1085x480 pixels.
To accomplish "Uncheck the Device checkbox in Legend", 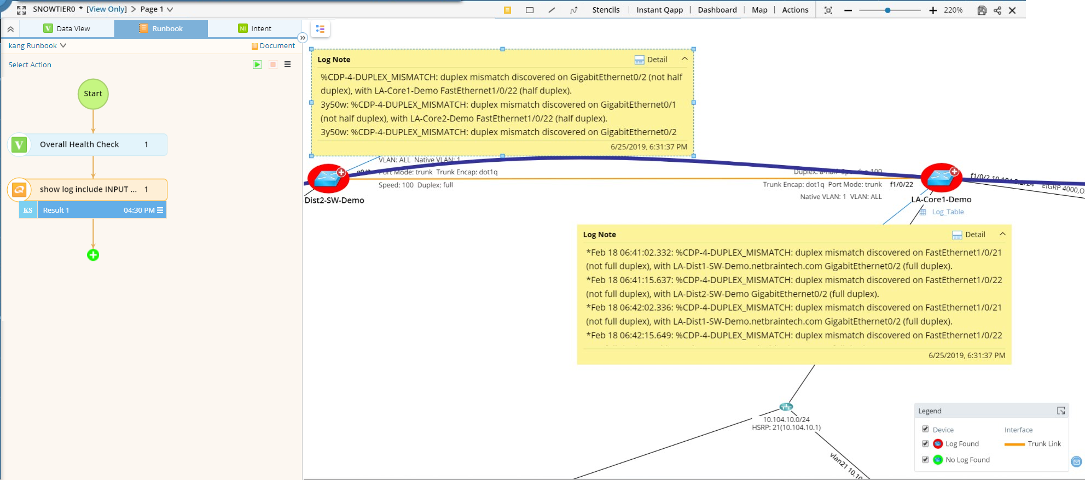I will pos(925,429).
